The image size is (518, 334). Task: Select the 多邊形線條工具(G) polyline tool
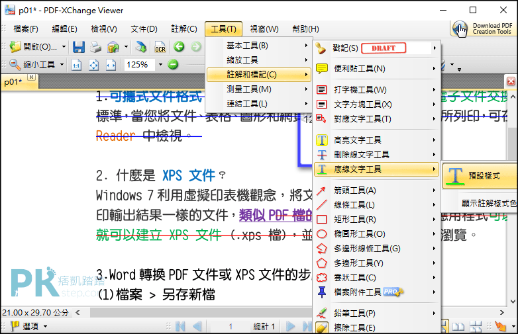[377, 248]
